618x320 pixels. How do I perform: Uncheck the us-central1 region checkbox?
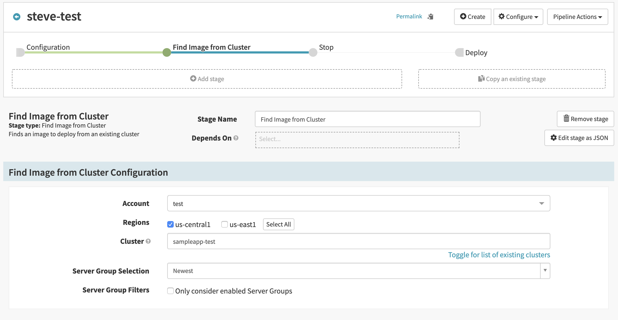pyautogui.click(x=170, y=224)
